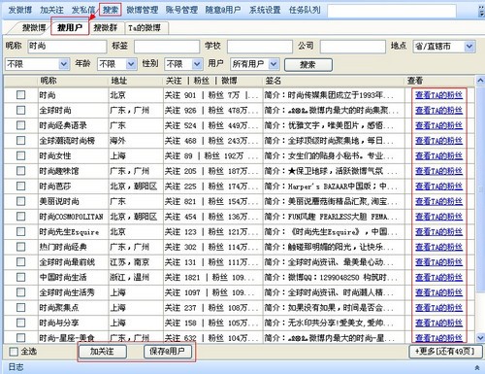Open 查看TA的粉丝 link for 时尚趣味馆

(438, 171)
